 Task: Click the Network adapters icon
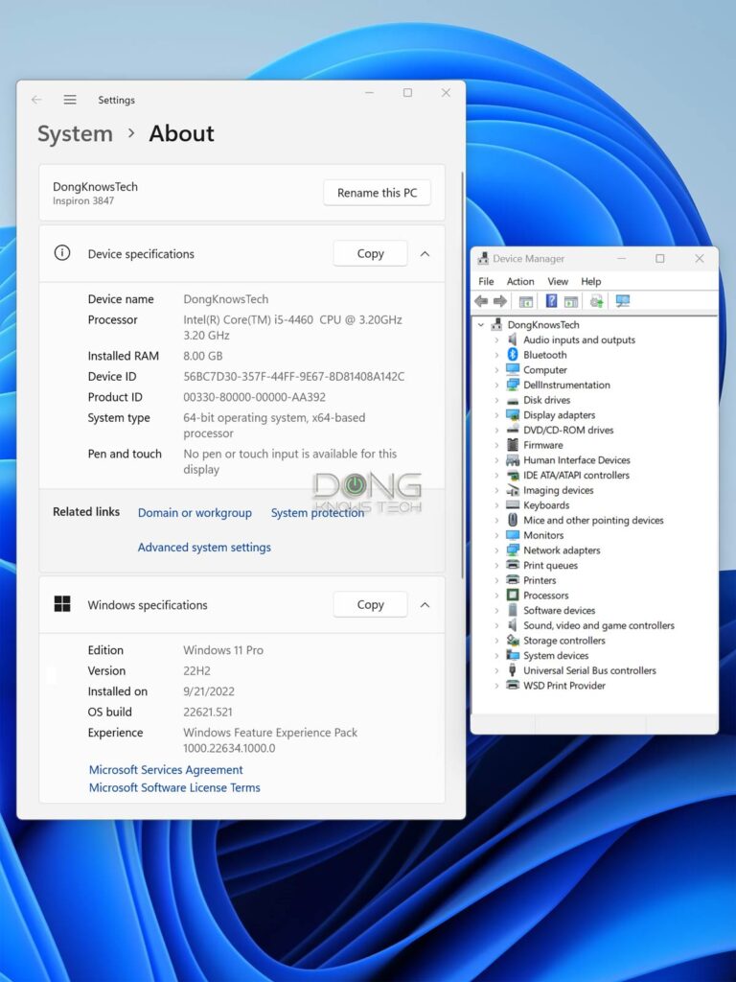(x=513, y=549)
